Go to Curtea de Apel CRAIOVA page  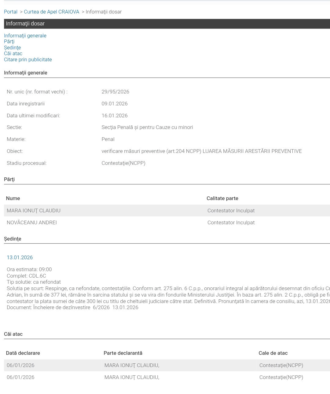click(x=51, y=12)
